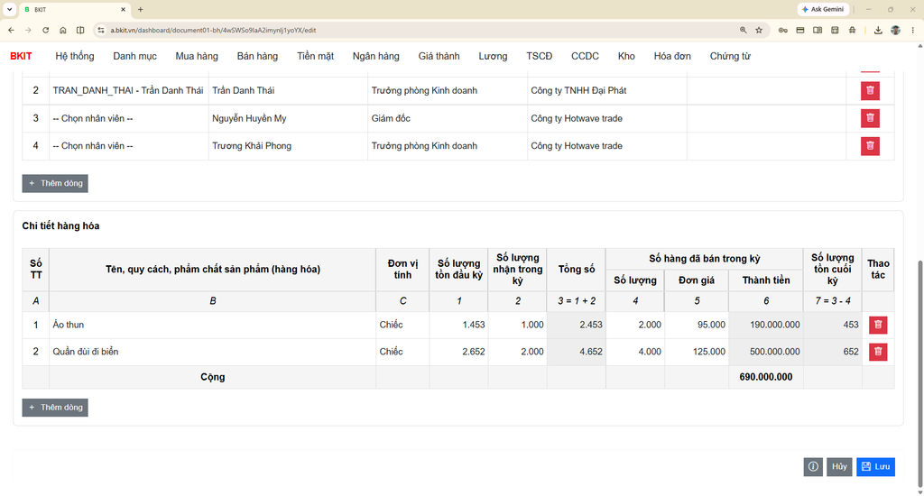This screenshot has height=496, width=924.
Task: Click the Ask Gemini button
Action: (x=823, y=9)
